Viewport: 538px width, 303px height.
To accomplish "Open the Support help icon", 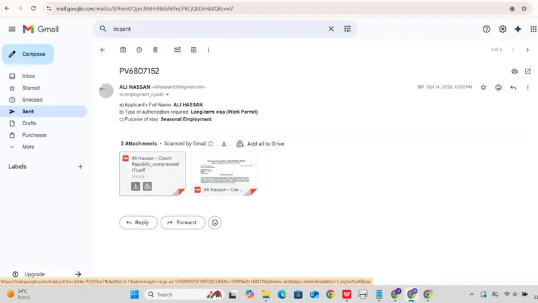I will pos(486,29).
